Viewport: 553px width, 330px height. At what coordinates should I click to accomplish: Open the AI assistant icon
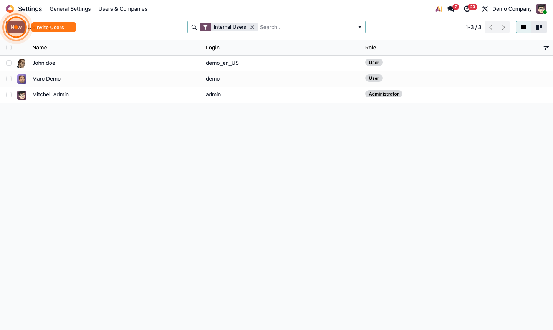click(439, 8)
